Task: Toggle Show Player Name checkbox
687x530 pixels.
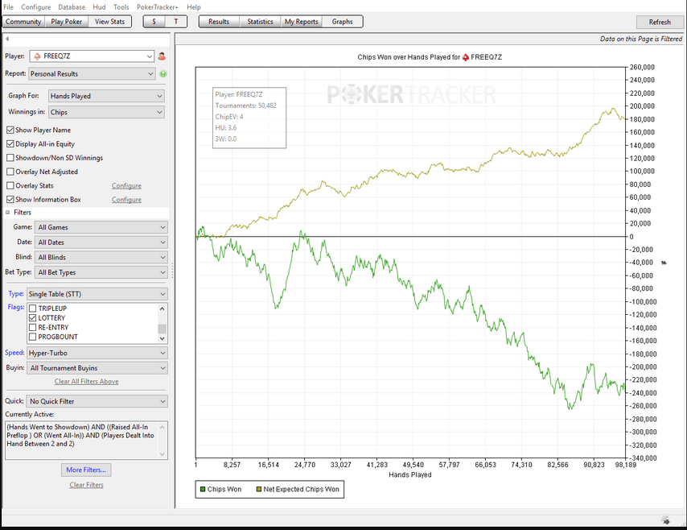Action: [x=10, y=130]
